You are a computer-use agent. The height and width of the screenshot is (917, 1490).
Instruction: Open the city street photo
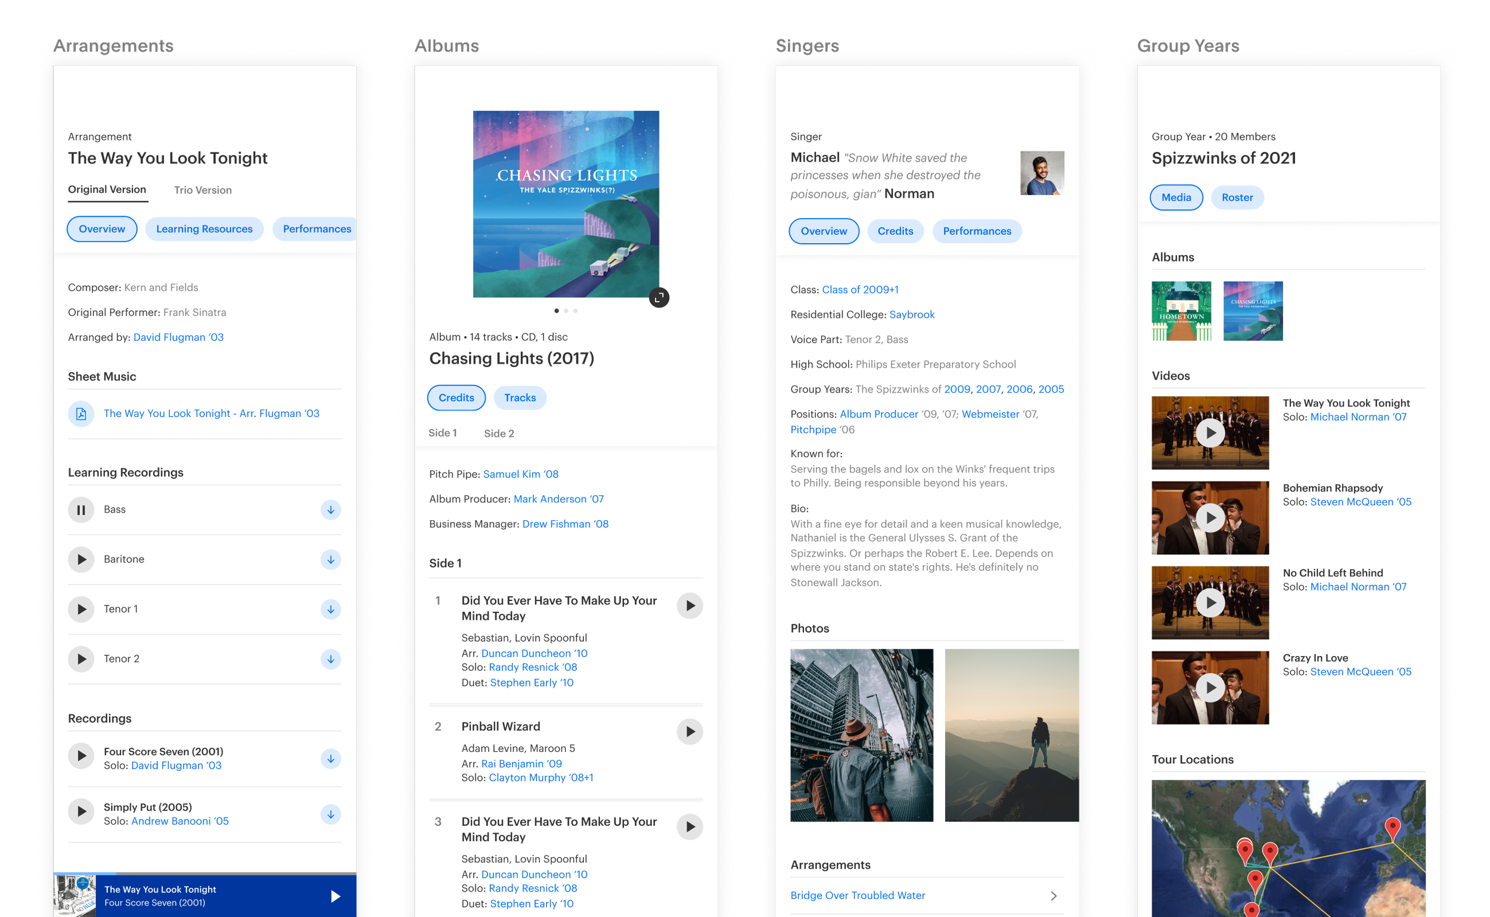coord(861,736)
